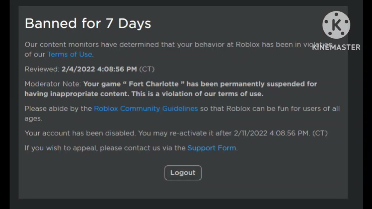This screenshot has width=372, height=209.
Task: Open the Terms of Use link
Action: pyautogui.click(x=70, y=54)
